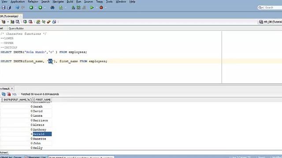Click the FIRST_NAME column header

(42, 100)
